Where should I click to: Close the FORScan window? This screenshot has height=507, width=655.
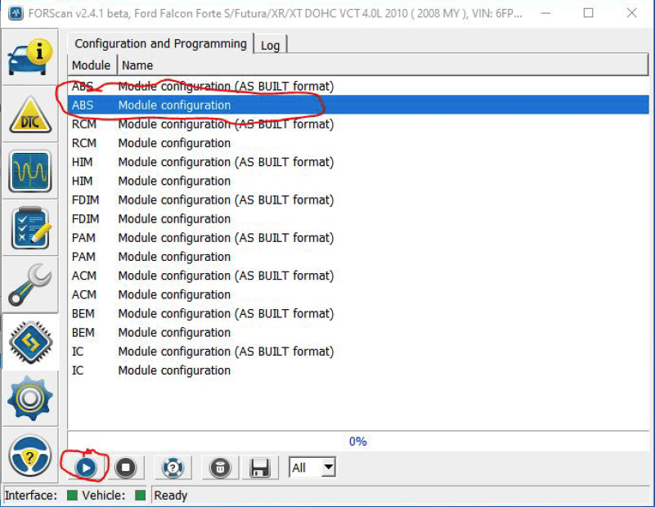(x=631, y=13)
